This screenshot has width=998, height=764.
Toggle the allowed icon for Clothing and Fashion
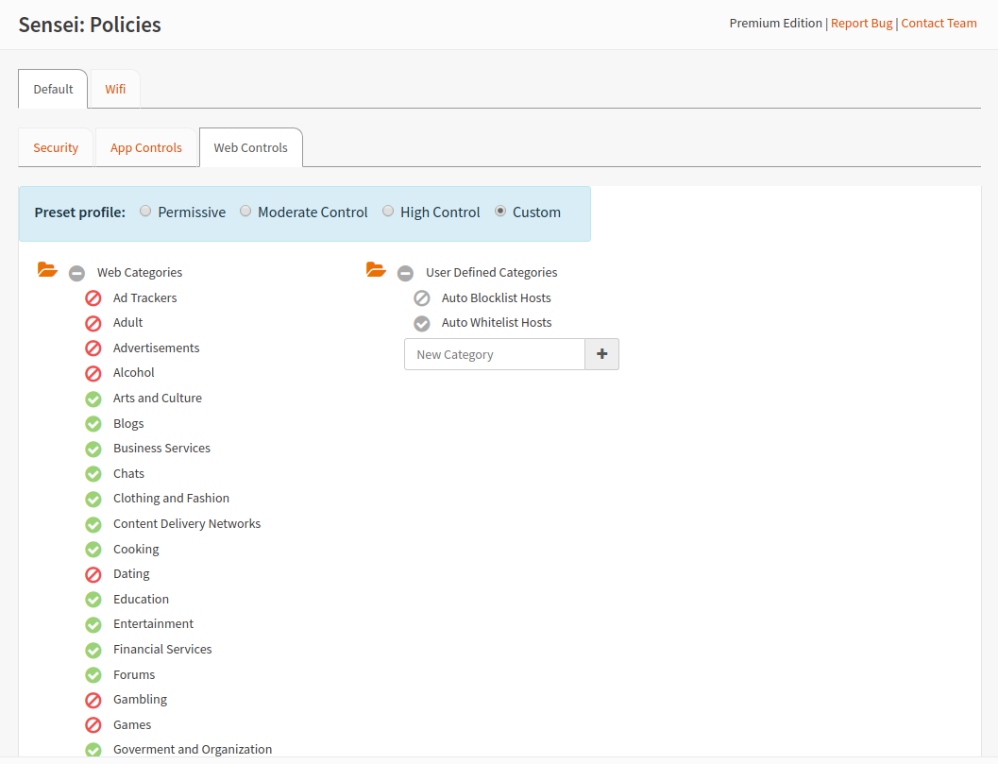[93, 500]
